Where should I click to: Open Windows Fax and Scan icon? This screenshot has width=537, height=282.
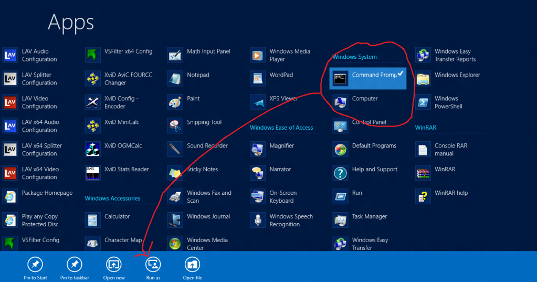(x=175, y=197)
